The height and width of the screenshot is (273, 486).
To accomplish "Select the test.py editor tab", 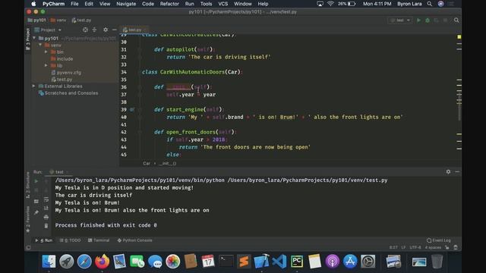I will (134, 30).
